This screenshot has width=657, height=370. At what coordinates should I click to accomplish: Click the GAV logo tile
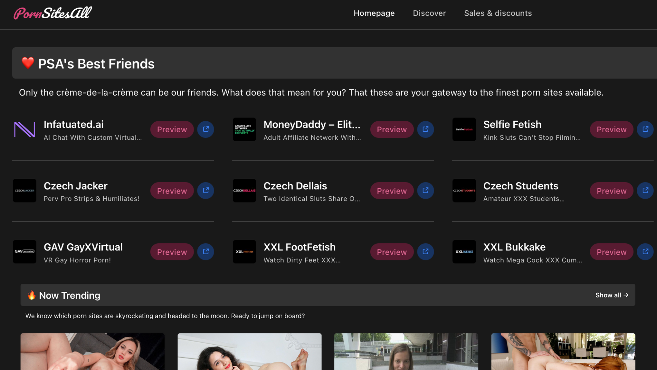25,252
